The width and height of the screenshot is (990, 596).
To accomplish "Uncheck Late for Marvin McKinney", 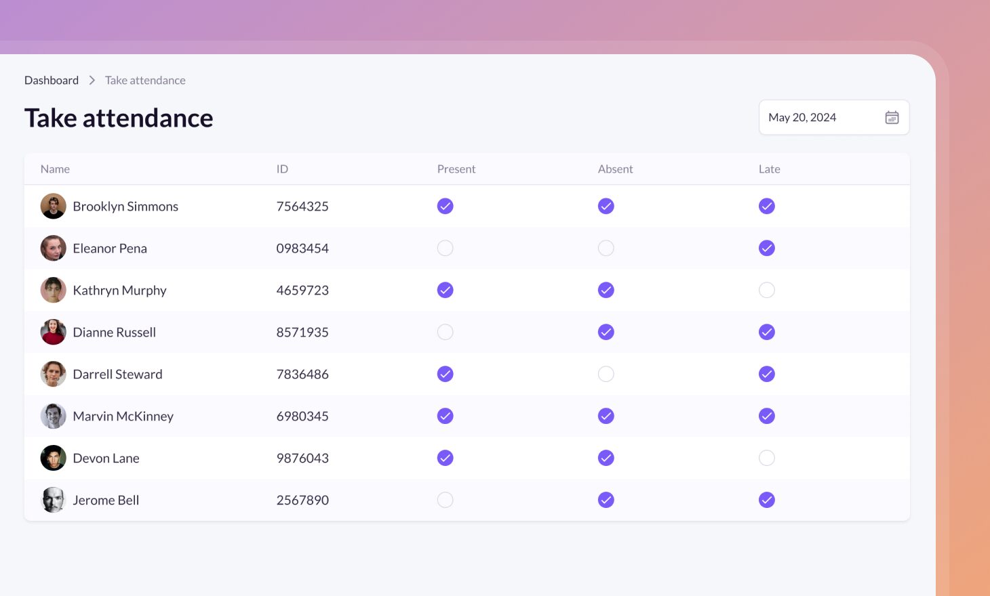I will click(x=766, y=417).
